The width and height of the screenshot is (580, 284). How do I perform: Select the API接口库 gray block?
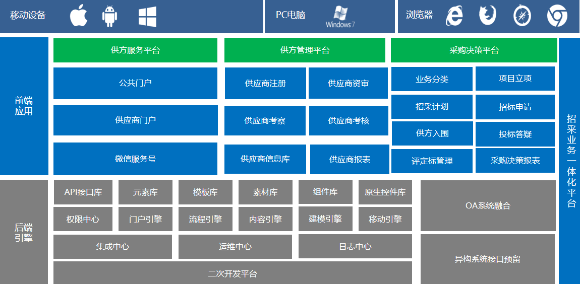point(83,192)
